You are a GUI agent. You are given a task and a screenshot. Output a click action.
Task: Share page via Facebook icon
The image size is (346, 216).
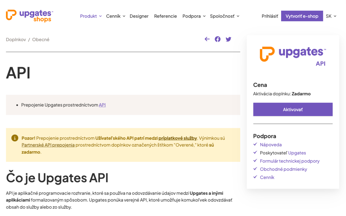pos(218,39)
